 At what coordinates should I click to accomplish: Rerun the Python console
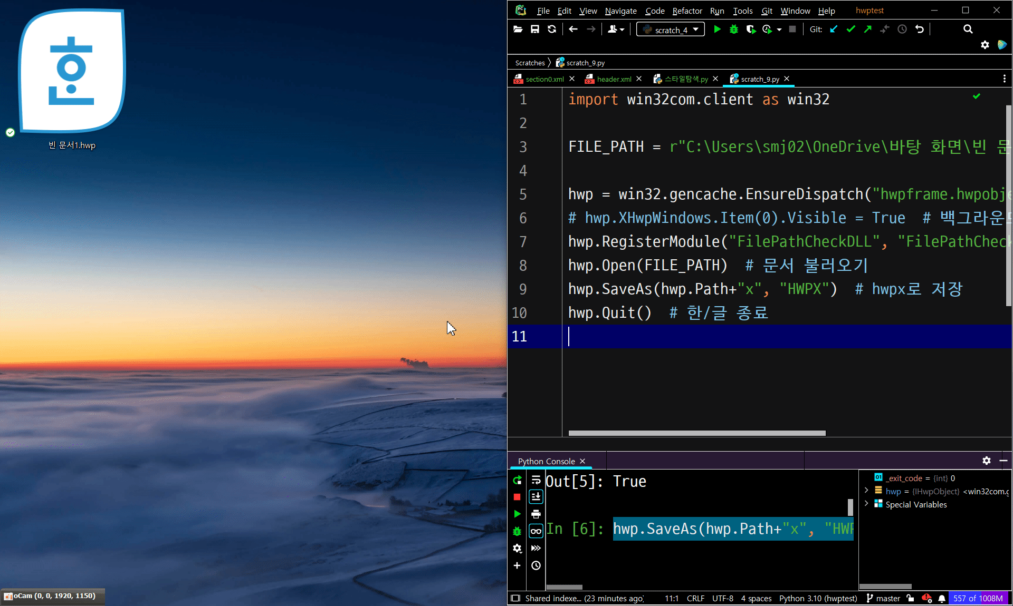coord(517,480)
